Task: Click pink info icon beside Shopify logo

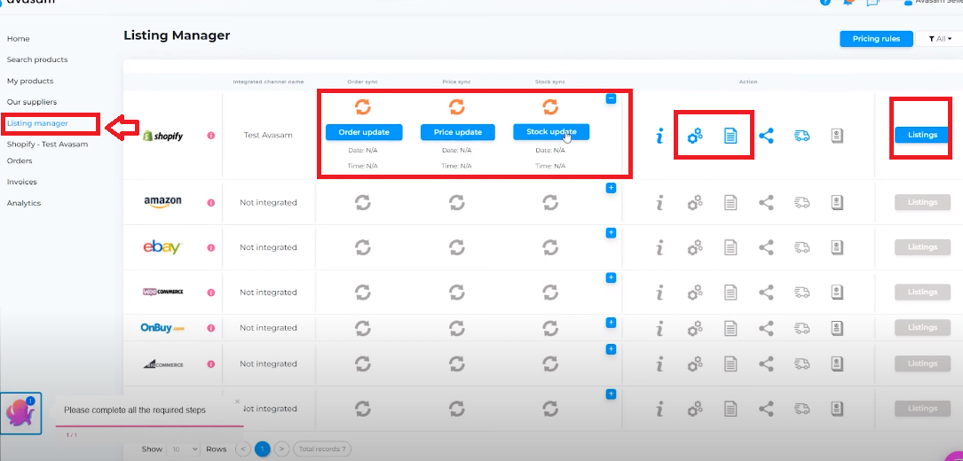Action: [211, 136]
